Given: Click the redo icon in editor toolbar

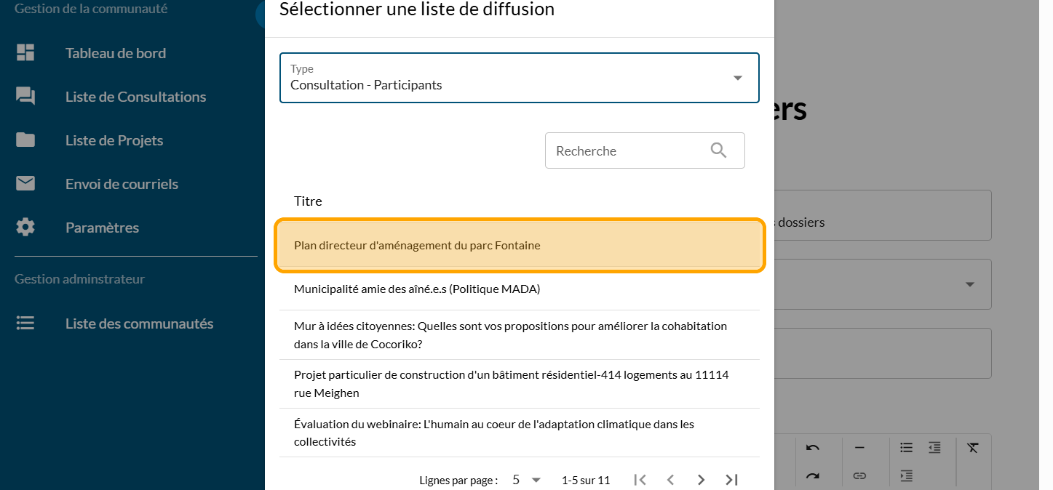Looking at the screenshot, I should pyautogui.click(x=813, y=475).
